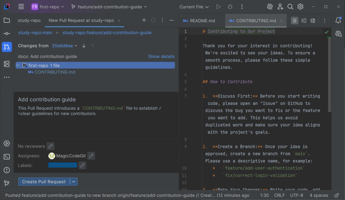Change UTF-8 file encoding
The height and width of the screenshot is (200, 345).
[x=296, y=195]
